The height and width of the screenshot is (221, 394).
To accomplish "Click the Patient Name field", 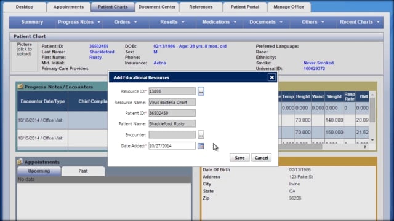I will point(172,124).
